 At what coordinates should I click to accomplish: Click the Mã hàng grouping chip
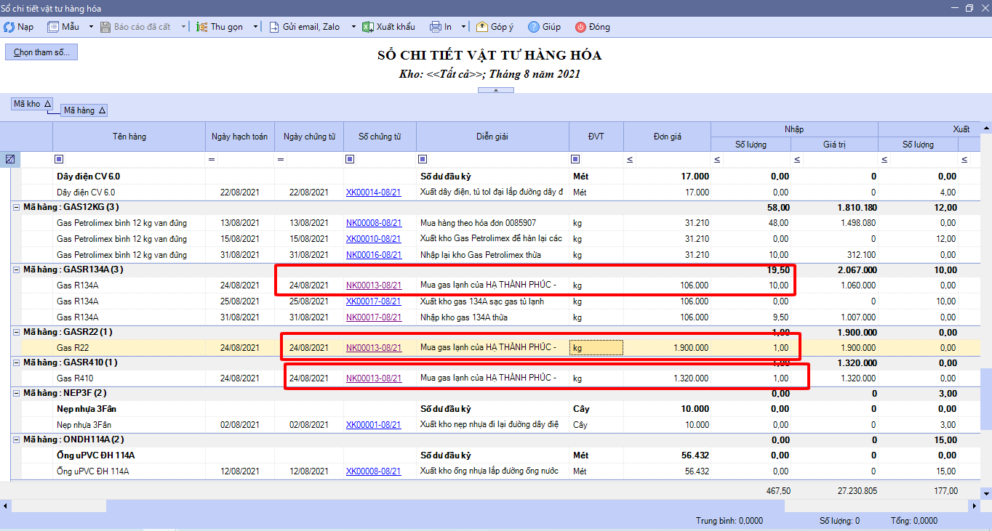[x=84, y=110]
